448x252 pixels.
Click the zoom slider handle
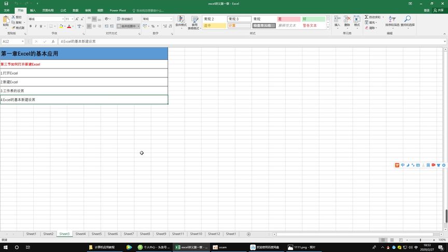click(x=421, y=240)
